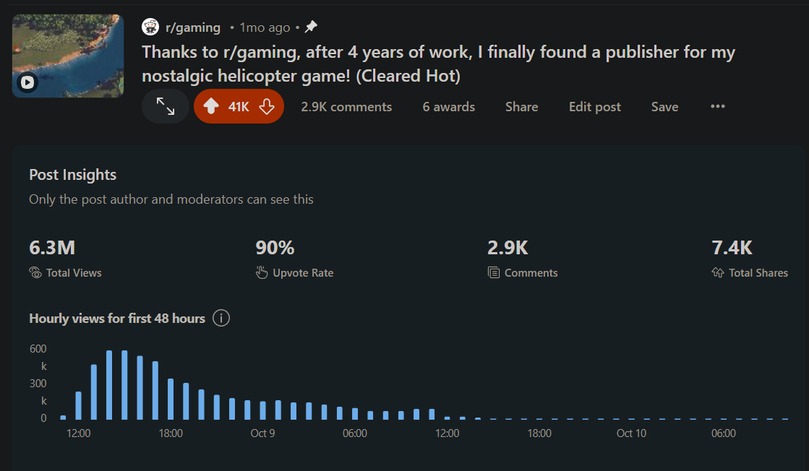Click the '1mo ago' timestamp
809x471 pixels.
pyautogui.click(x=265, y=27)
